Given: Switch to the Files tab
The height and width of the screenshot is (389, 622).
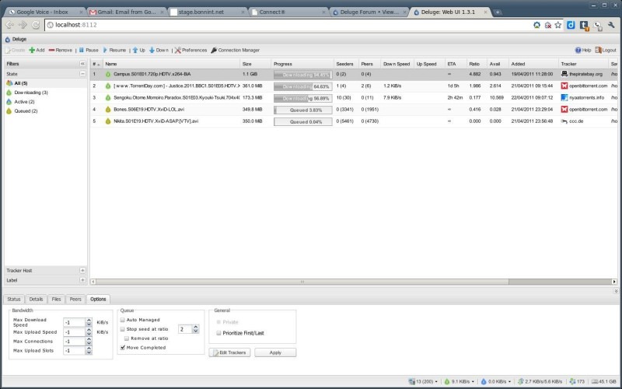Looking at the screenshot, I should (56, 300).
